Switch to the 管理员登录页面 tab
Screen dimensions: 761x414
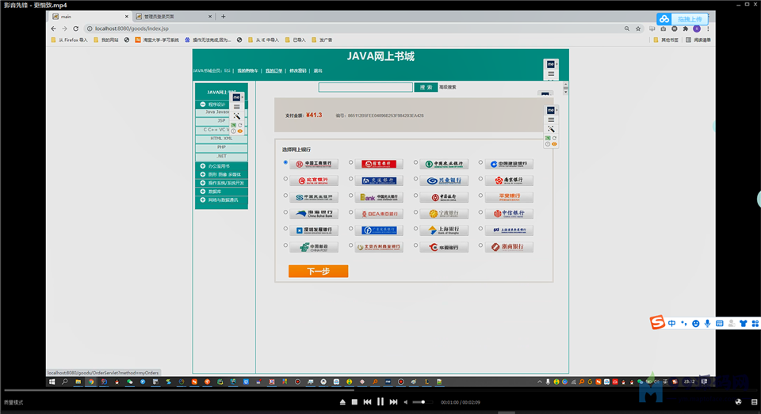(x=174, y=17)
